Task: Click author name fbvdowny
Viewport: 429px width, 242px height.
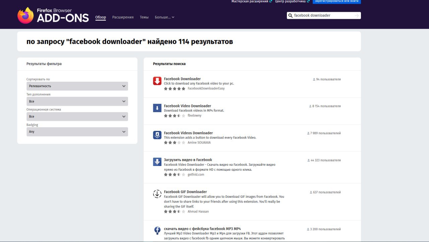Action: point(194,115)
